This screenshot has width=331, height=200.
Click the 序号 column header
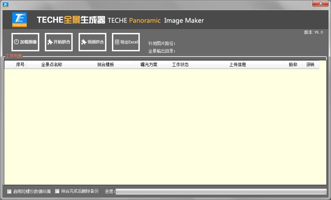pyautogui.click(x=20, y=64)
